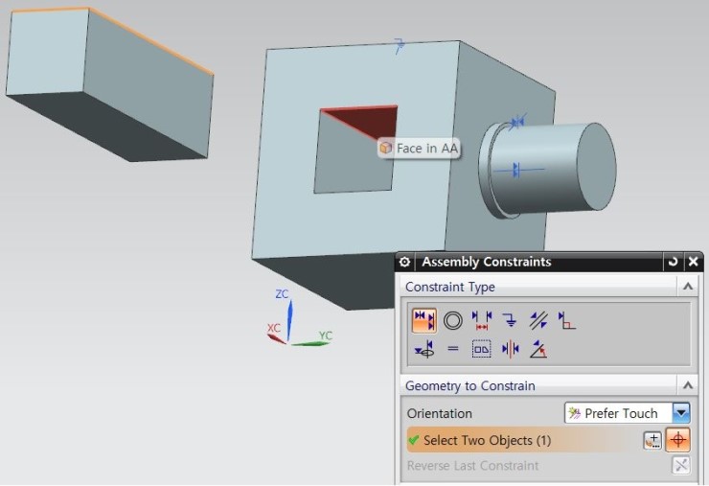Viewport: 709px width, 486px height.
Task: Select the Center constraint icon
Action: [510, 350]
